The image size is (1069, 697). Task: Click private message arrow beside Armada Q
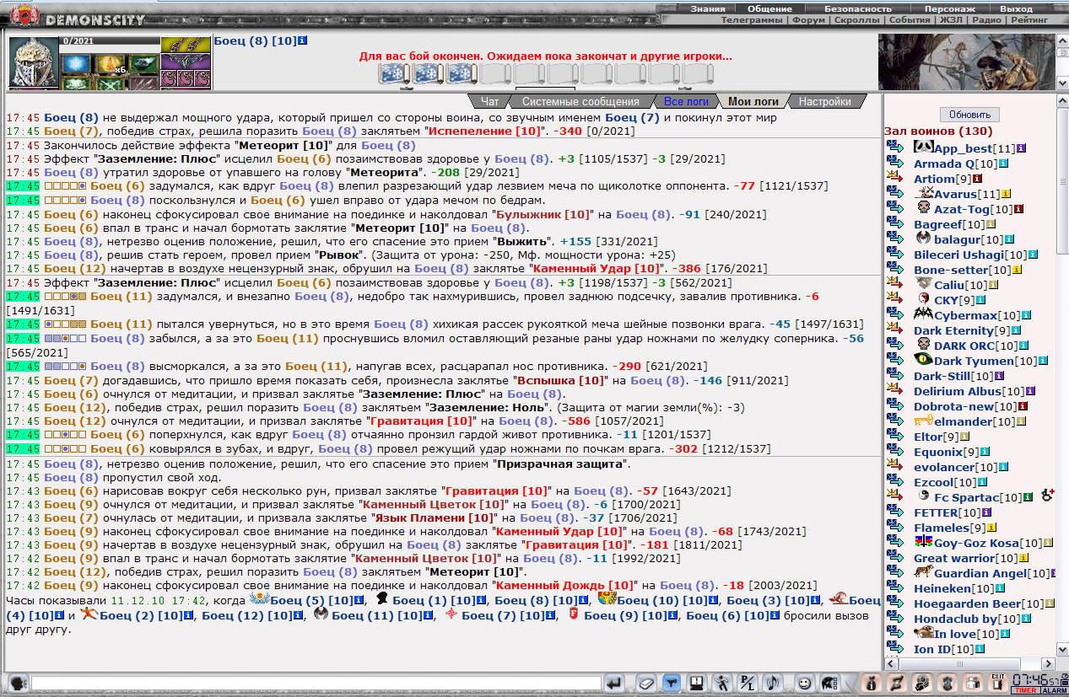[895, 164]
